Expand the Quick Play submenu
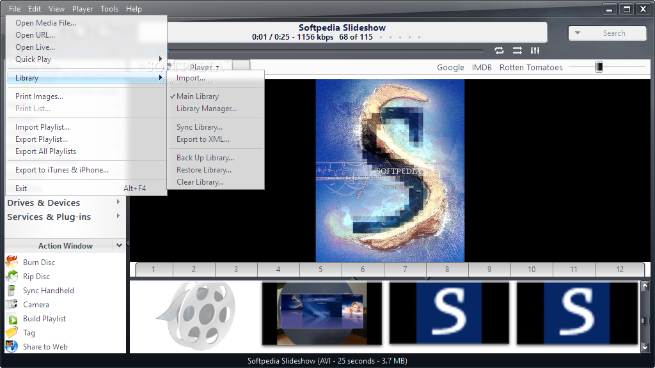The image size is (655, 368). click(86, 59)
